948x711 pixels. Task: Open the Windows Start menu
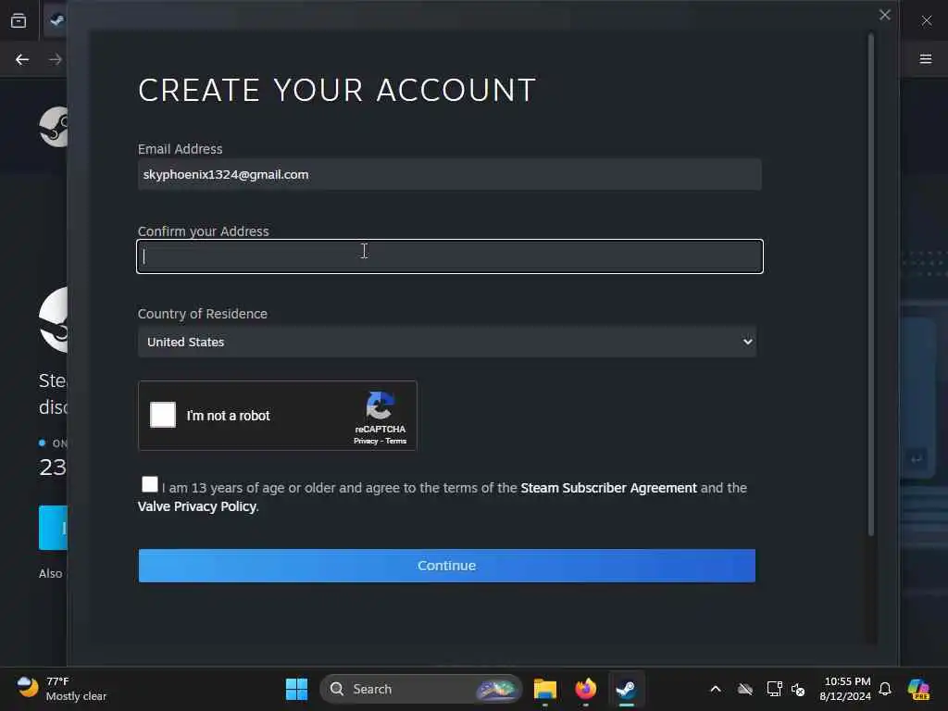pos(296,689)
